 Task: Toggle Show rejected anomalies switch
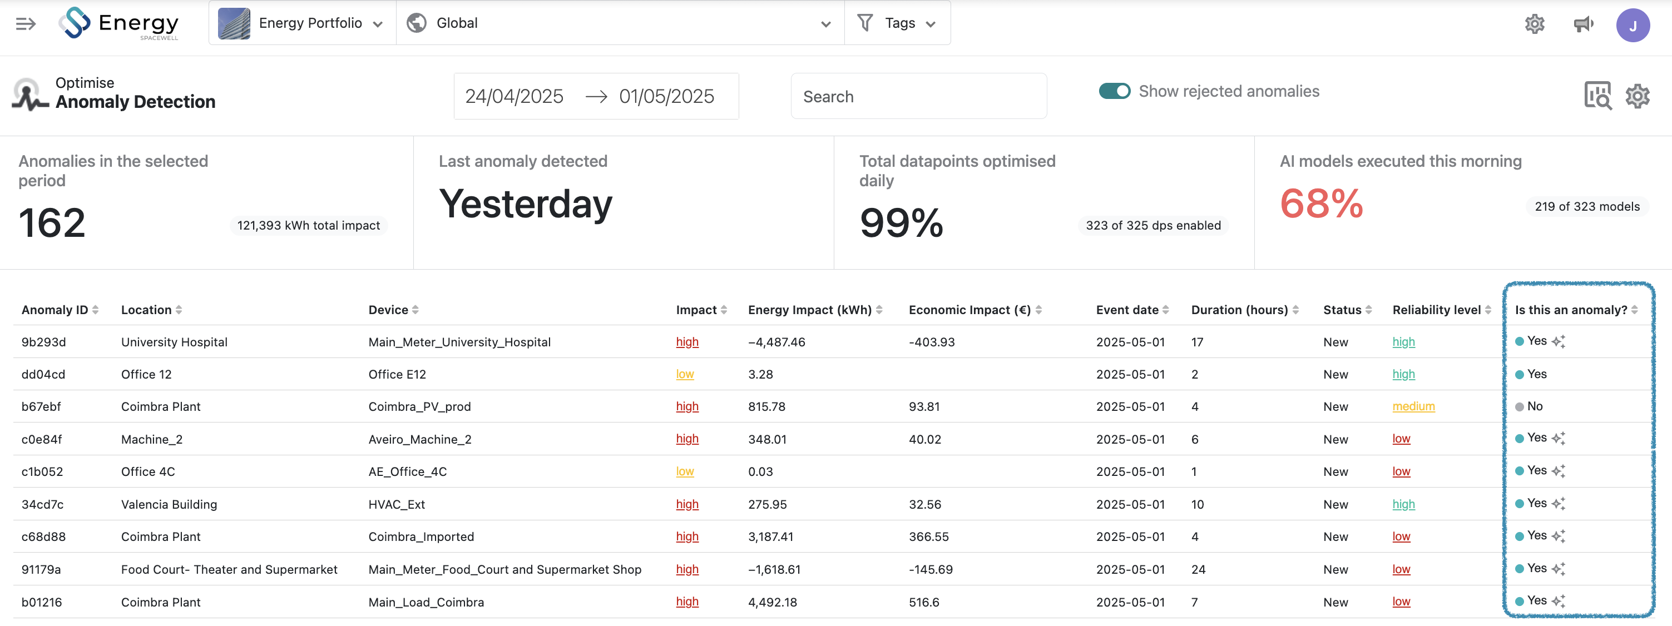coord(1115,92)
